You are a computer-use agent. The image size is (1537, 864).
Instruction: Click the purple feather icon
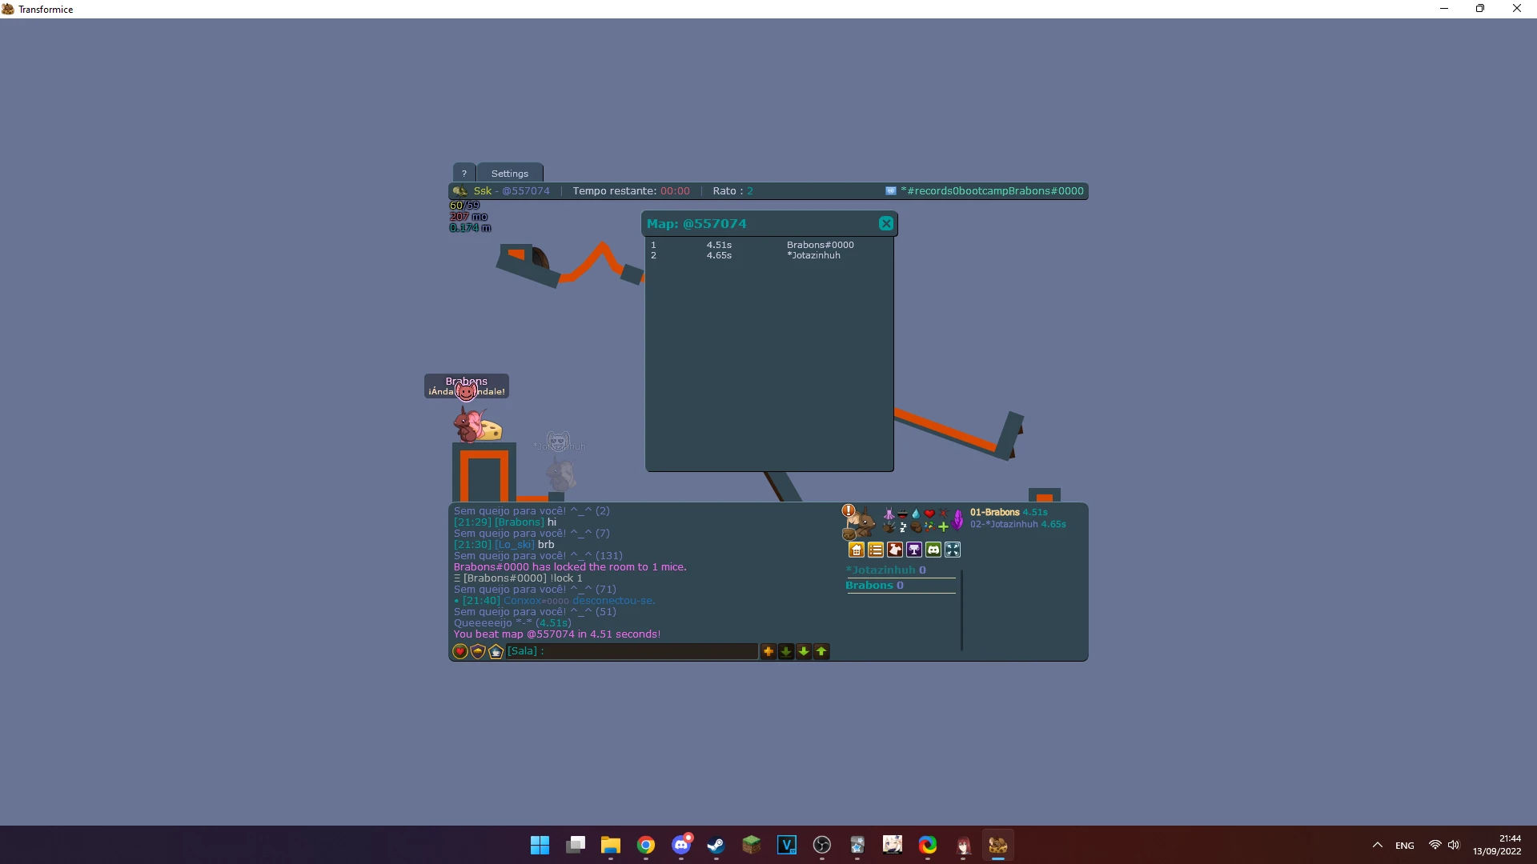tap(958, 520)
